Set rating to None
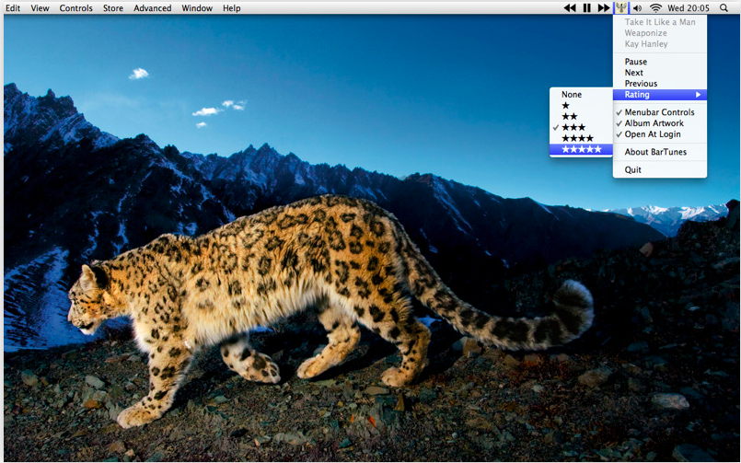 pos(581,95)
